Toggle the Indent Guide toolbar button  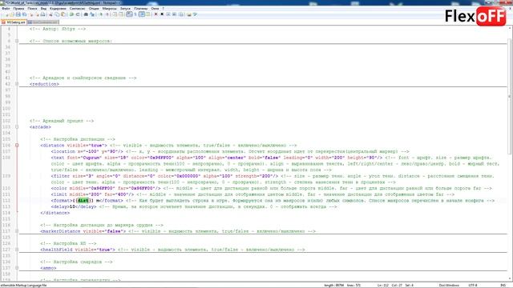142,14
